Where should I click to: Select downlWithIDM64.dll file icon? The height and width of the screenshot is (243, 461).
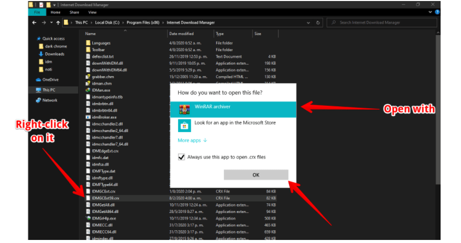(88, 70)
